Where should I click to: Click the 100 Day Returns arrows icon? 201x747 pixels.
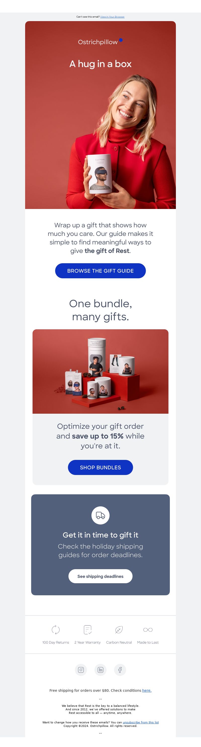[56, 629]
